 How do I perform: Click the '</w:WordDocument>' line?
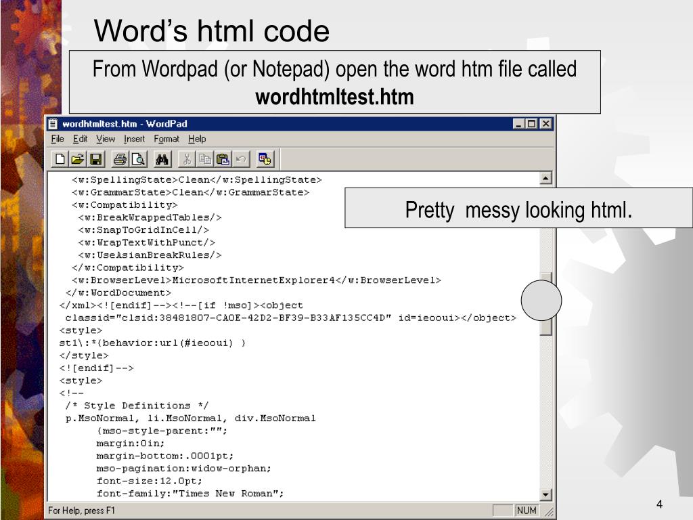tap(118, 292)
